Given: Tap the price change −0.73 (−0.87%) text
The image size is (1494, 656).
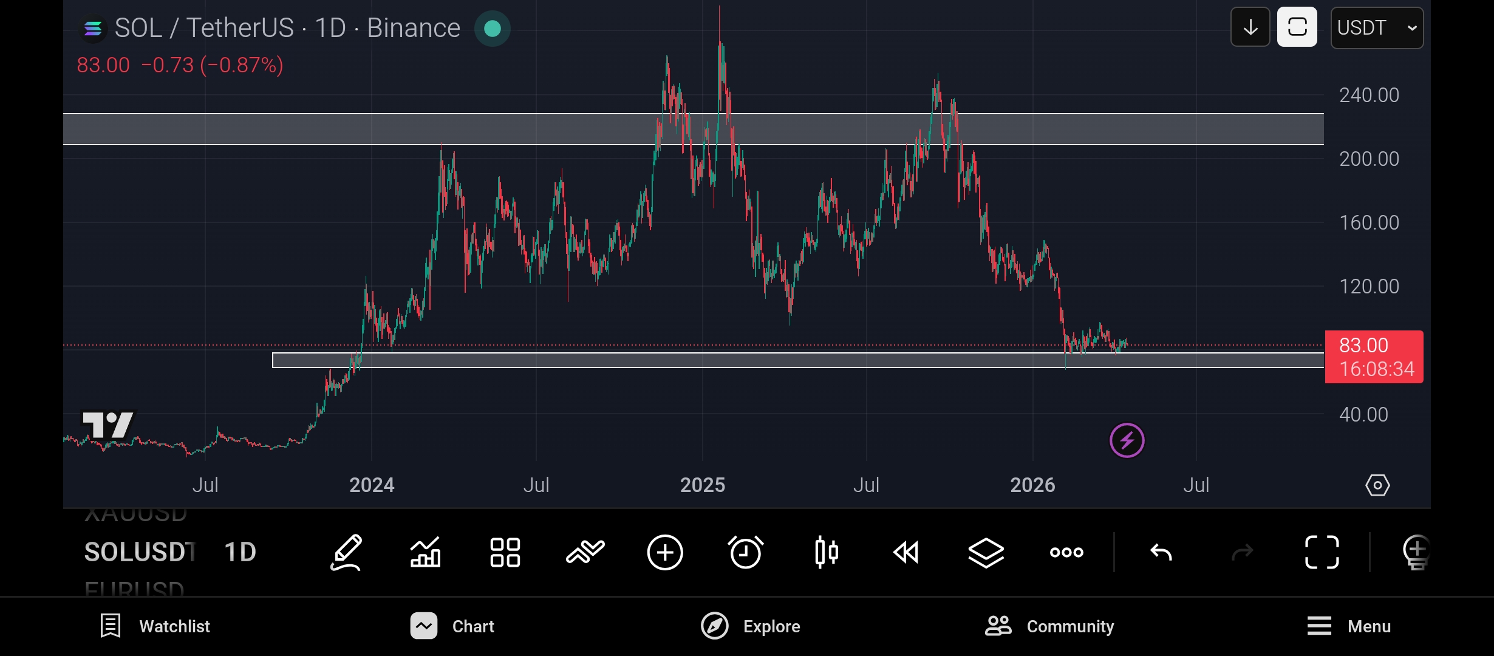Looking at the screenshot, I should 212,65.
